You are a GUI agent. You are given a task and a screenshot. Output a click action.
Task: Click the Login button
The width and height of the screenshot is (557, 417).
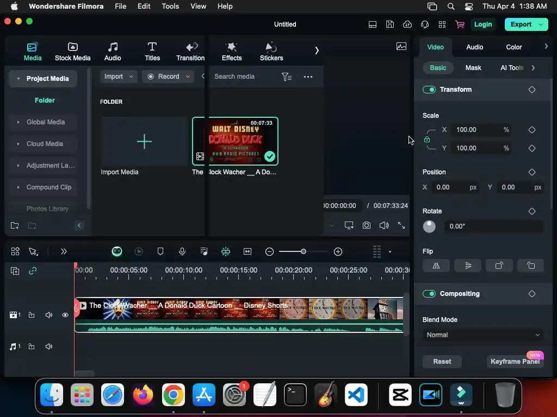point(483,24)
